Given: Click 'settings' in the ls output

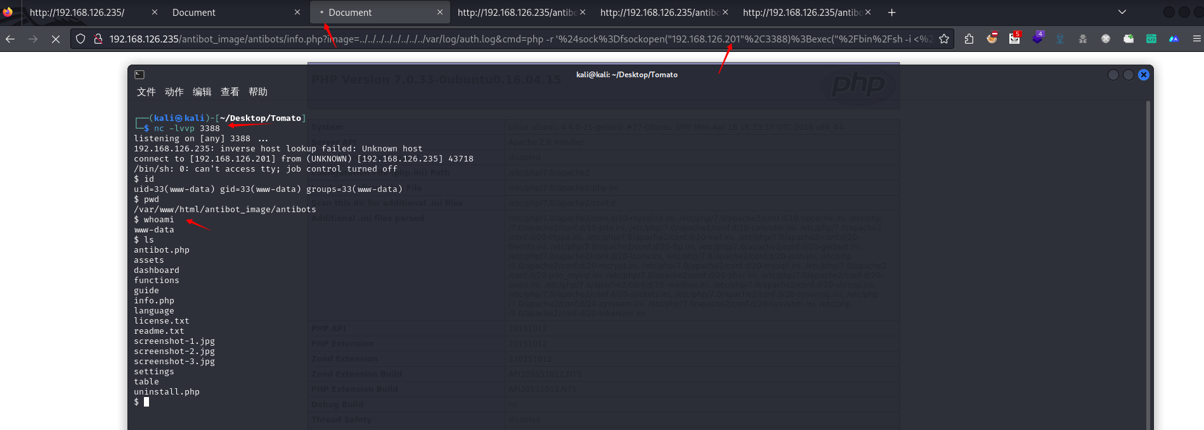Looking at the screenshot, I should [154, 372].
